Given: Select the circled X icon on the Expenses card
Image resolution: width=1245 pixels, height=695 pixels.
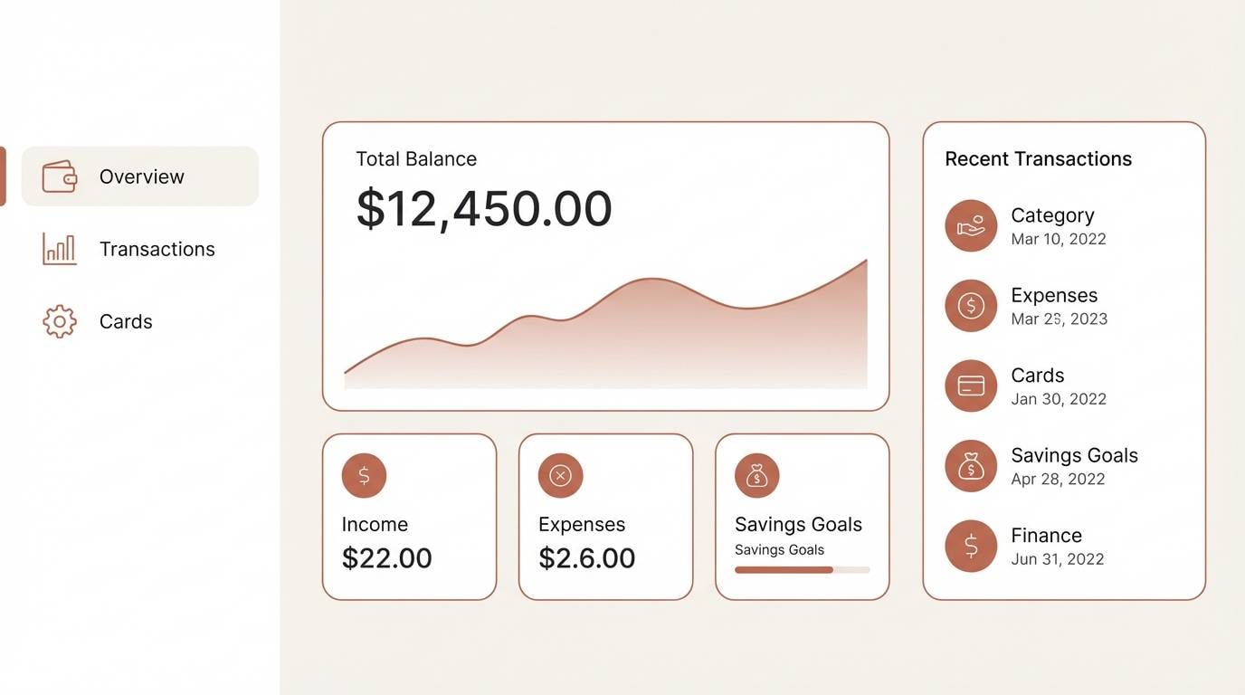Looking at the screenshot, I should pyautogui.click(x=560, y=475).
